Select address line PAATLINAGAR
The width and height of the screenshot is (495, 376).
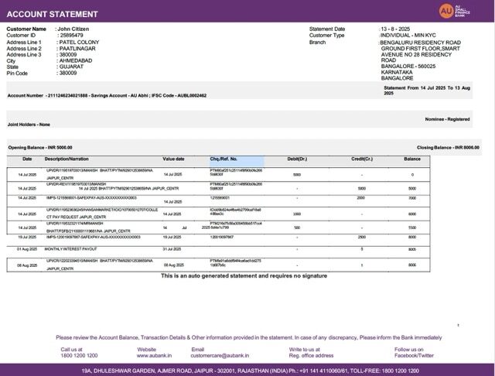coord(77,49)
